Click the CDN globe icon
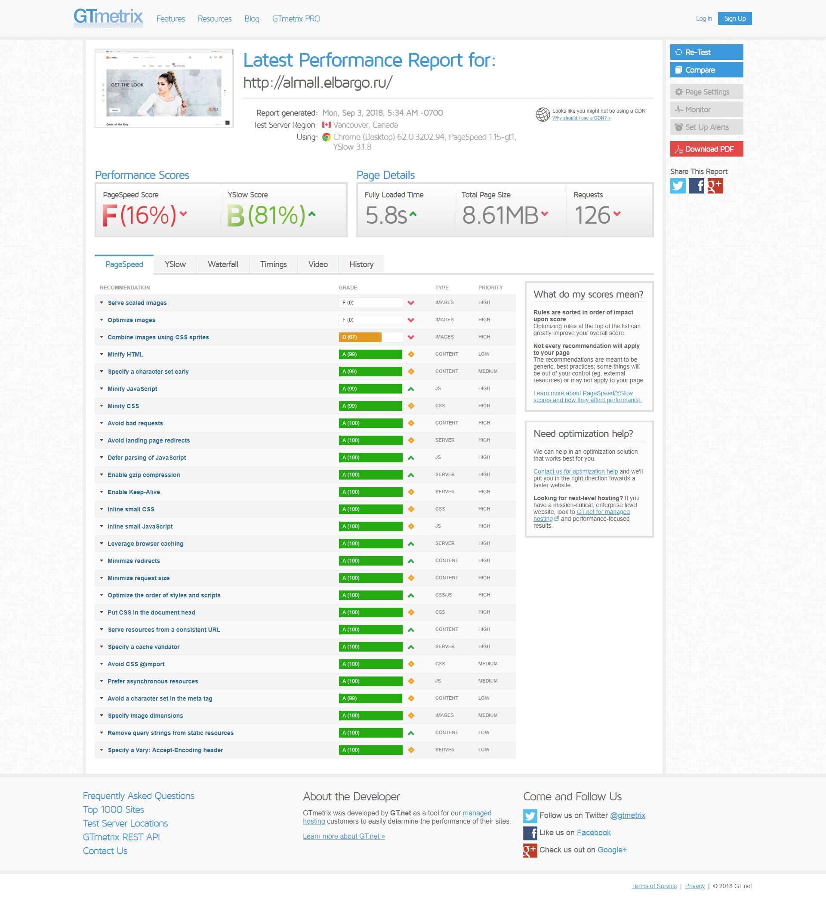Image resolution: width=826 pixels, height=898 pixels. (542, 114)
